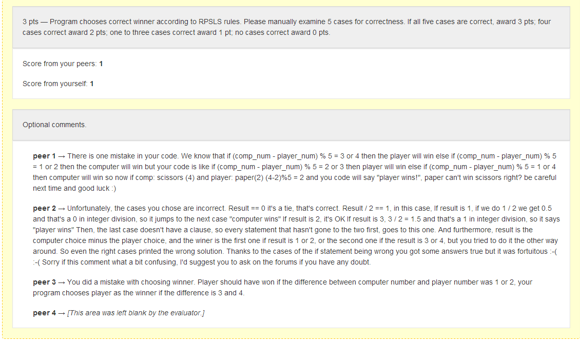
Task: Click the arrow after peer 2
Action: click(62, 209)
